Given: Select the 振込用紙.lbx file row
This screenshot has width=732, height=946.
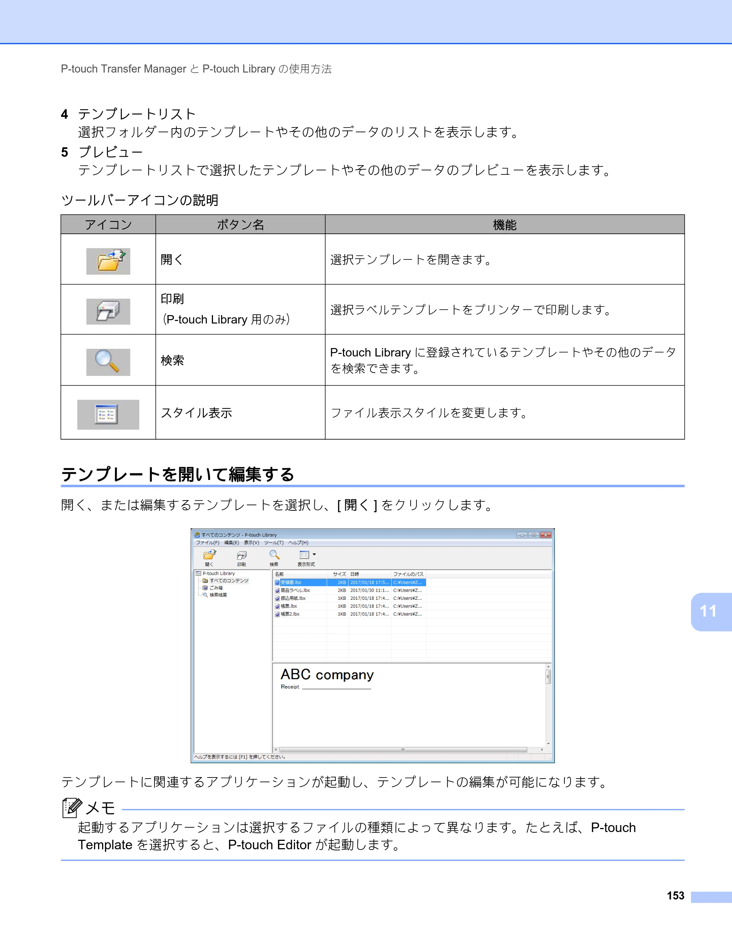Looking at the screenshot, I should coord(350,598).
